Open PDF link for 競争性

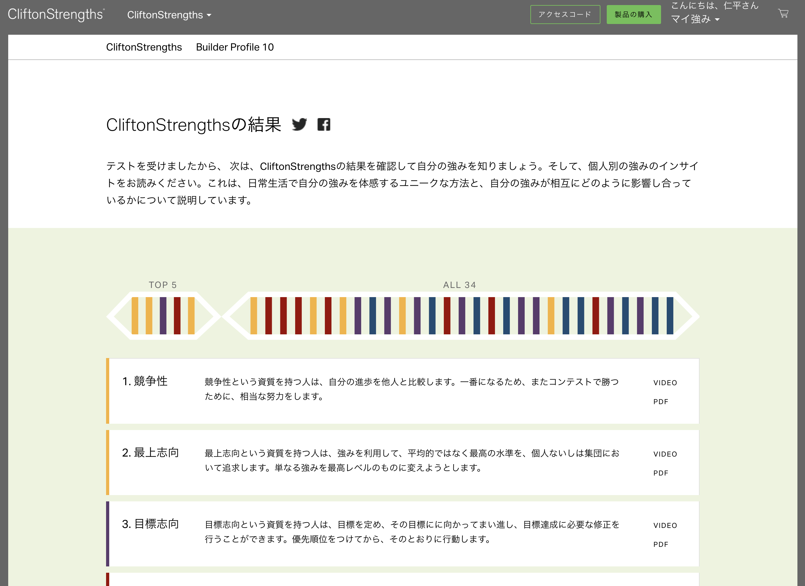pos(660,402)
